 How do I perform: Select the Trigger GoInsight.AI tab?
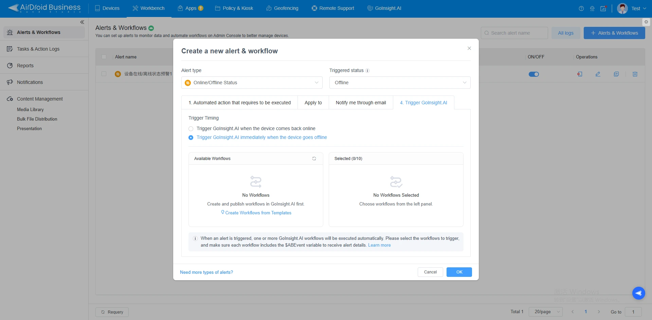(x=423, y=103)
